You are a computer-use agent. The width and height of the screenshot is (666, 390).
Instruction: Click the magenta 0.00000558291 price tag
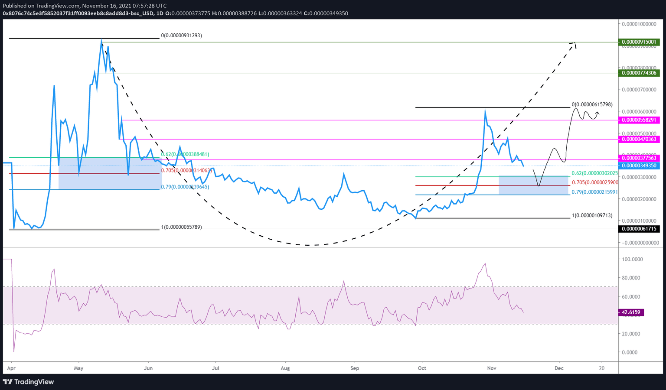(x=639, y=120)
